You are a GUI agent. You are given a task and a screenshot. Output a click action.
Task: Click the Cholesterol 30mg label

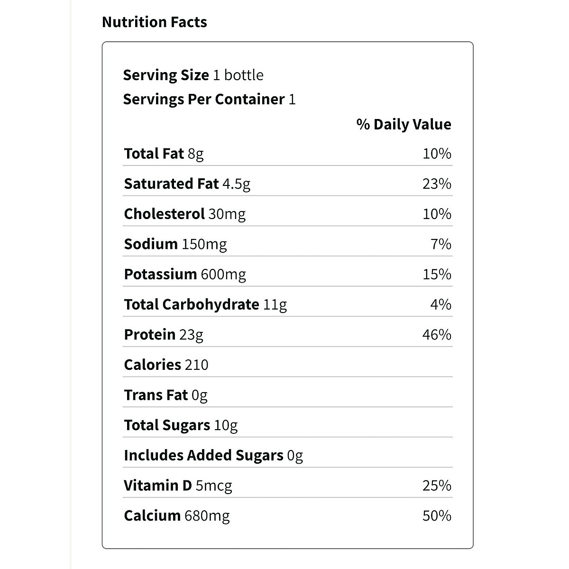click(184, 214)
